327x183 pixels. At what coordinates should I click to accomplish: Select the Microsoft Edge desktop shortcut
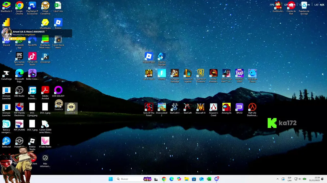[19, 76]
